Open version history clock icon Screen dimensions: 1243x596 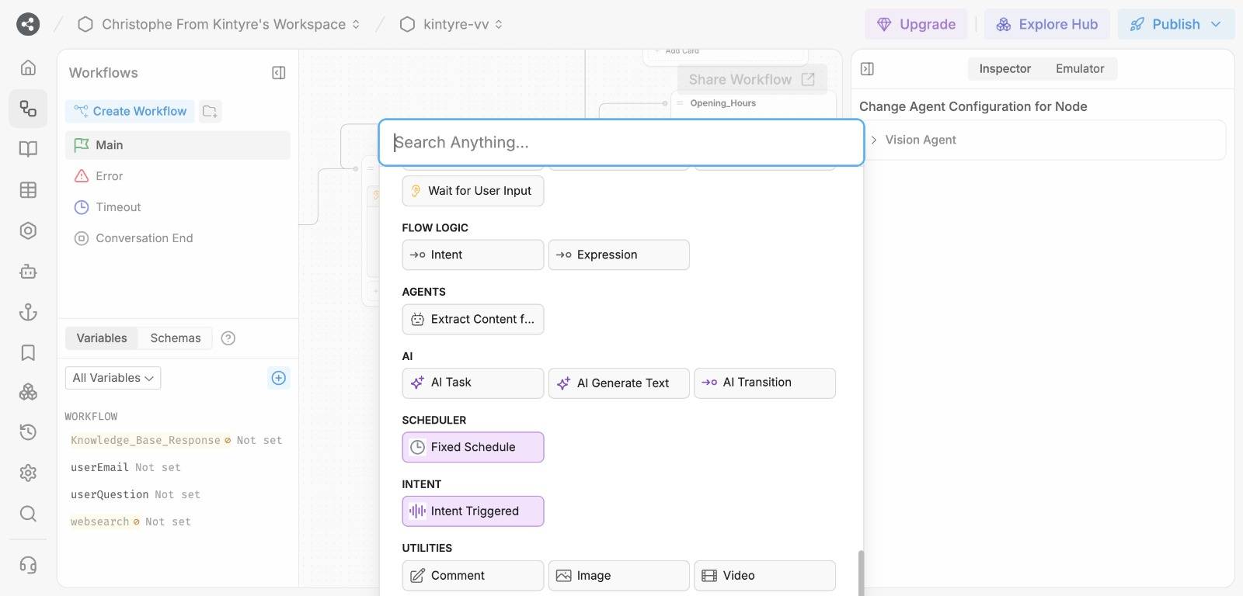coord(28,432)
